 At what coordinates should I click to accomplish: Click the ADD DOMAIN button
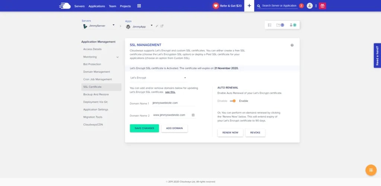coord(175,128)
